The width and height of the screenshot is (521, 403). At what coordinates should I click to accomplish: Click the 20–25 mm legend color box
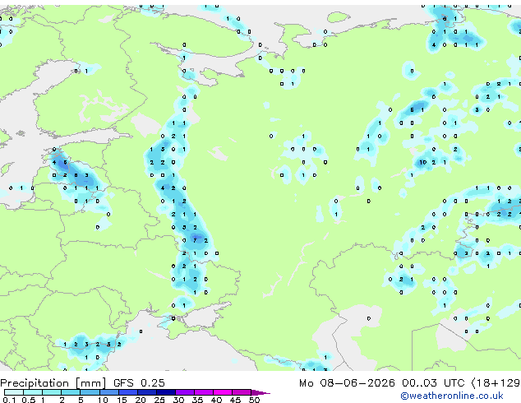[x=146, y=392]
